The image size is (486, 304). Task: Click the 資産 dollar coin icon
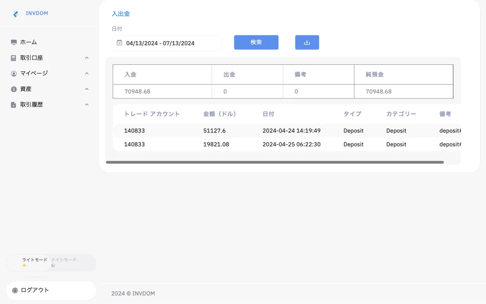click(x=14, y=89)
